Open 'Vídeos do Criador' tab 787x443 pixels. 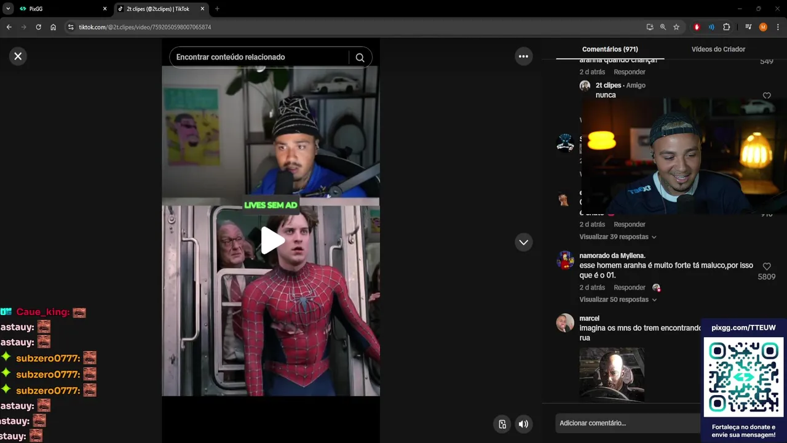point(718,49)
